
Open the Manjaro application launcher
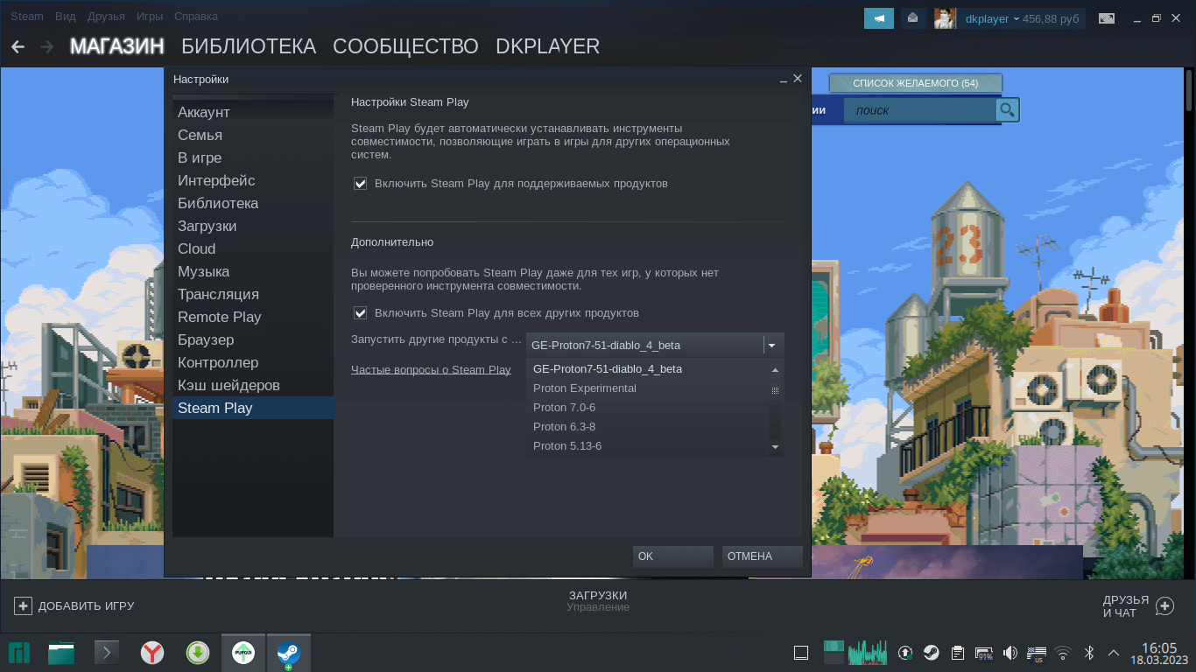(19, 653)
